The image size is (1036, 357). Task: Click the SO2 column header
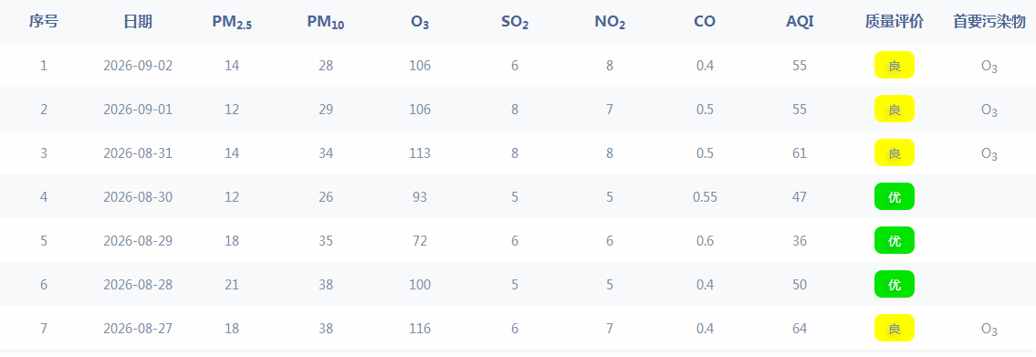[x=515, y=23]
